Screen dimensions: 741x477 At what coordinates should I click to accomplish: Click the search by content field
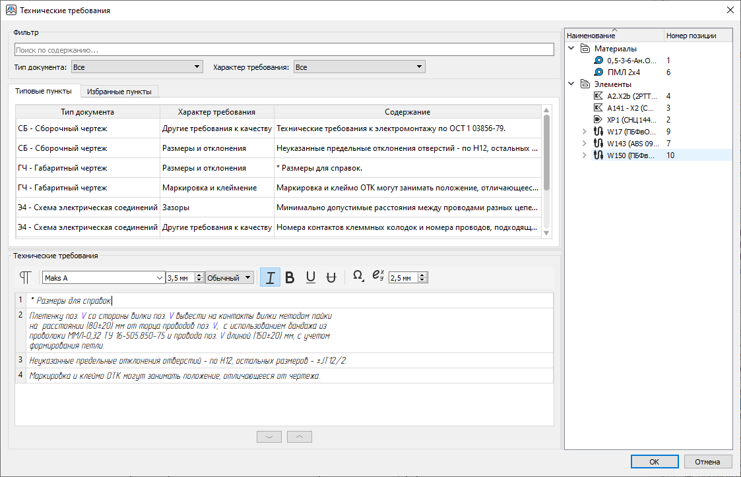(x=284, y=50)
